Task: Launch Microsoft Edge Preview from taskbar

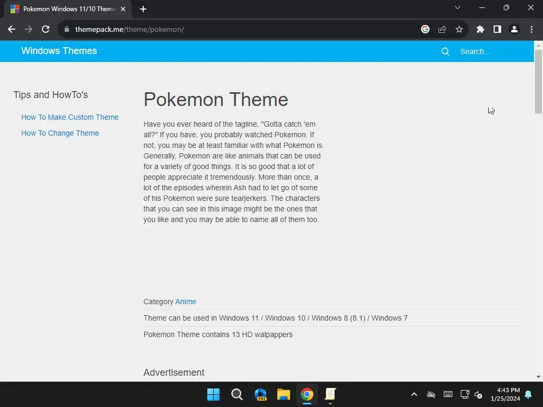Action: [260, 394]
